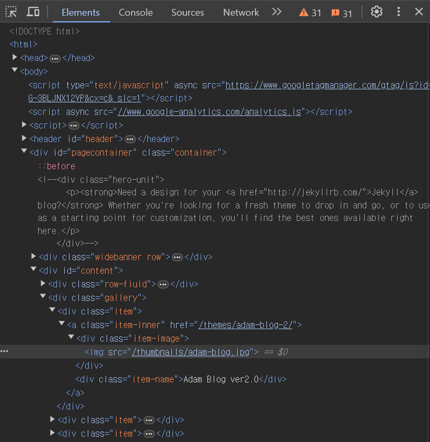Expand the head element
430x442 pixels.
15,57
